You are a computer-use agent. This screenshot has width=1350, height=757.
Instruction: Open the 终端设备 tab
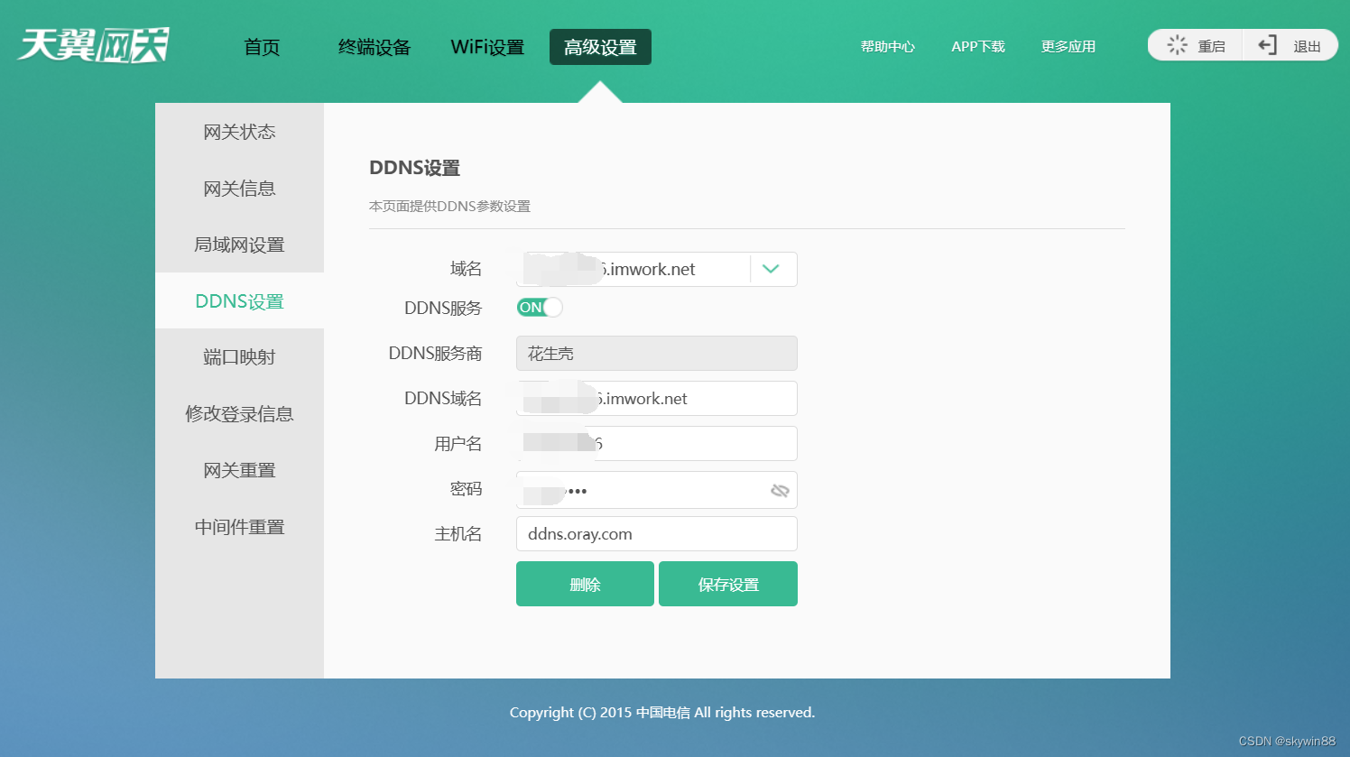click(x=374, y=47)
